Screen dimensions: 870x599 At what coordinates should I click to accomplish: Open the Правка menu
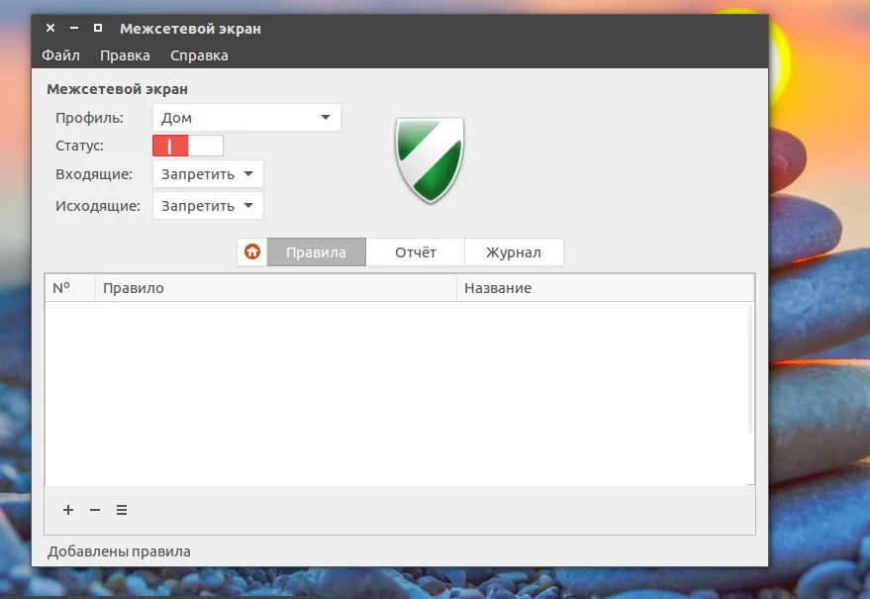pos(125,55)
